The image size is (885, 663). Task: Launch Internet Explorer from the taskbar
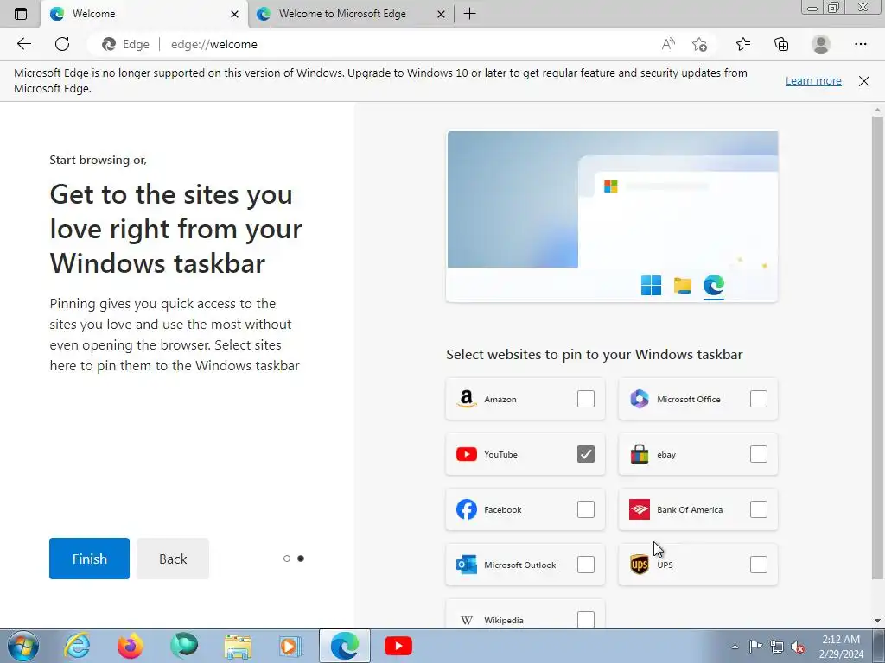[x=77, y=646]
